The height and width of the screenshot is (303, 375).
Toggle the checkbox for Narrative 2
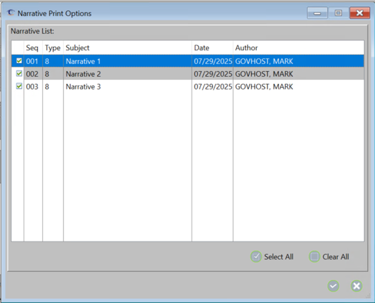[19, 74]
